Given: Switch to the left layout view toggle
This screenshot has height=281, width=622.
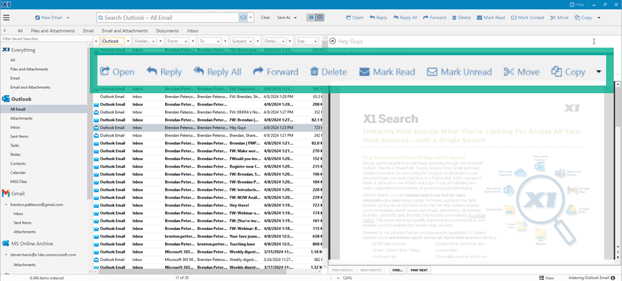Looking at the screenshot, I should [x=312, y=17].
